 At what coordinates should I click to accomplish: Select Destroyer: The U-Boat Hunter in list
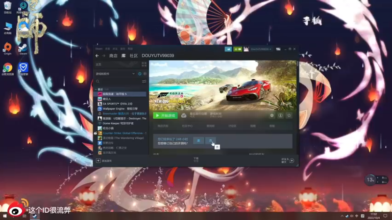120,118
